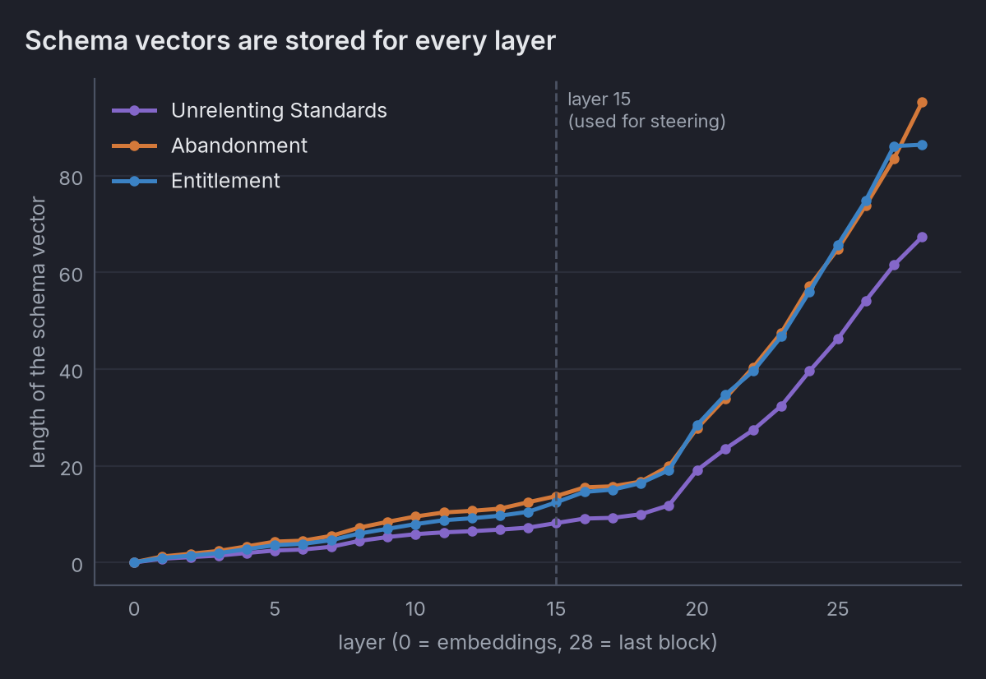Click x-axis tick label 10
The height and width of the screenshot is (679, 986).
pyautogui.click(x=415, y=609)
